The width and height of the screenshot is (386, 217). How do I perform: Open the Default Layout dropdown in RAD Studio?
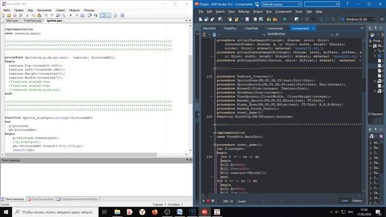point(299,4)
